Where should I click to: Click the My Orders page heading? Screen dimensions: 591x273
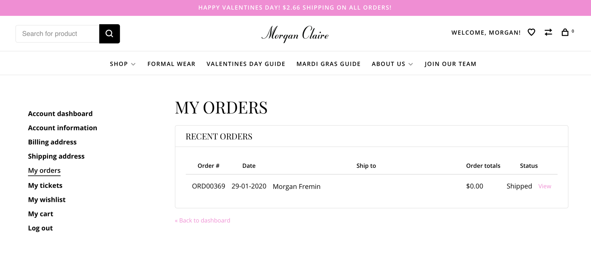(221, 108)
